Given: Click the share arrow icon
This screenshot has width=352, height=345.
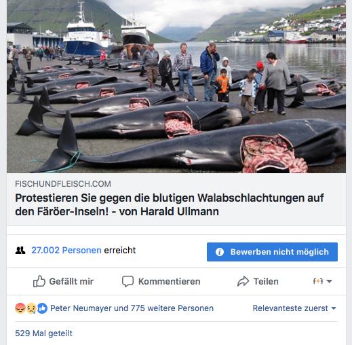Looking at the screenshot, I should (243, 281).
